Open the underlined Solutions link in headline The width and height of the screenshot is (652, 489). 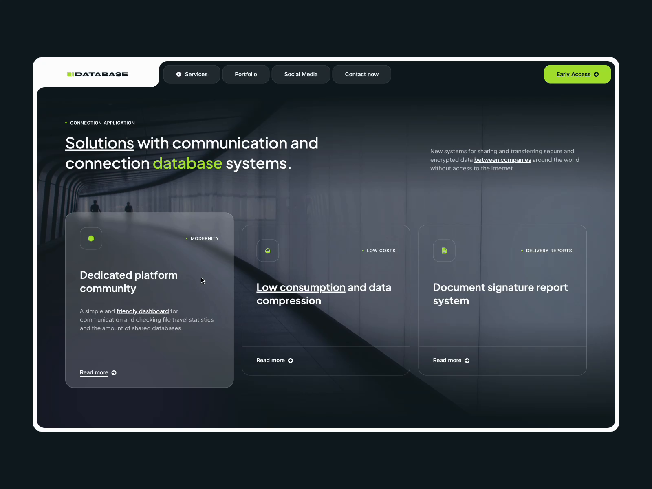[x=100, y=143]
